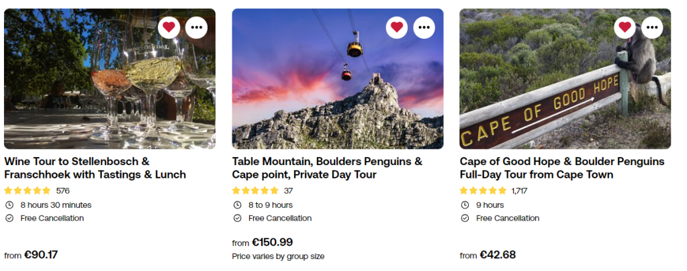Click the clock icon beside 8 hours 30 minutes
Viewport: 687px width, 271px height.
click(x=9, y=205)
